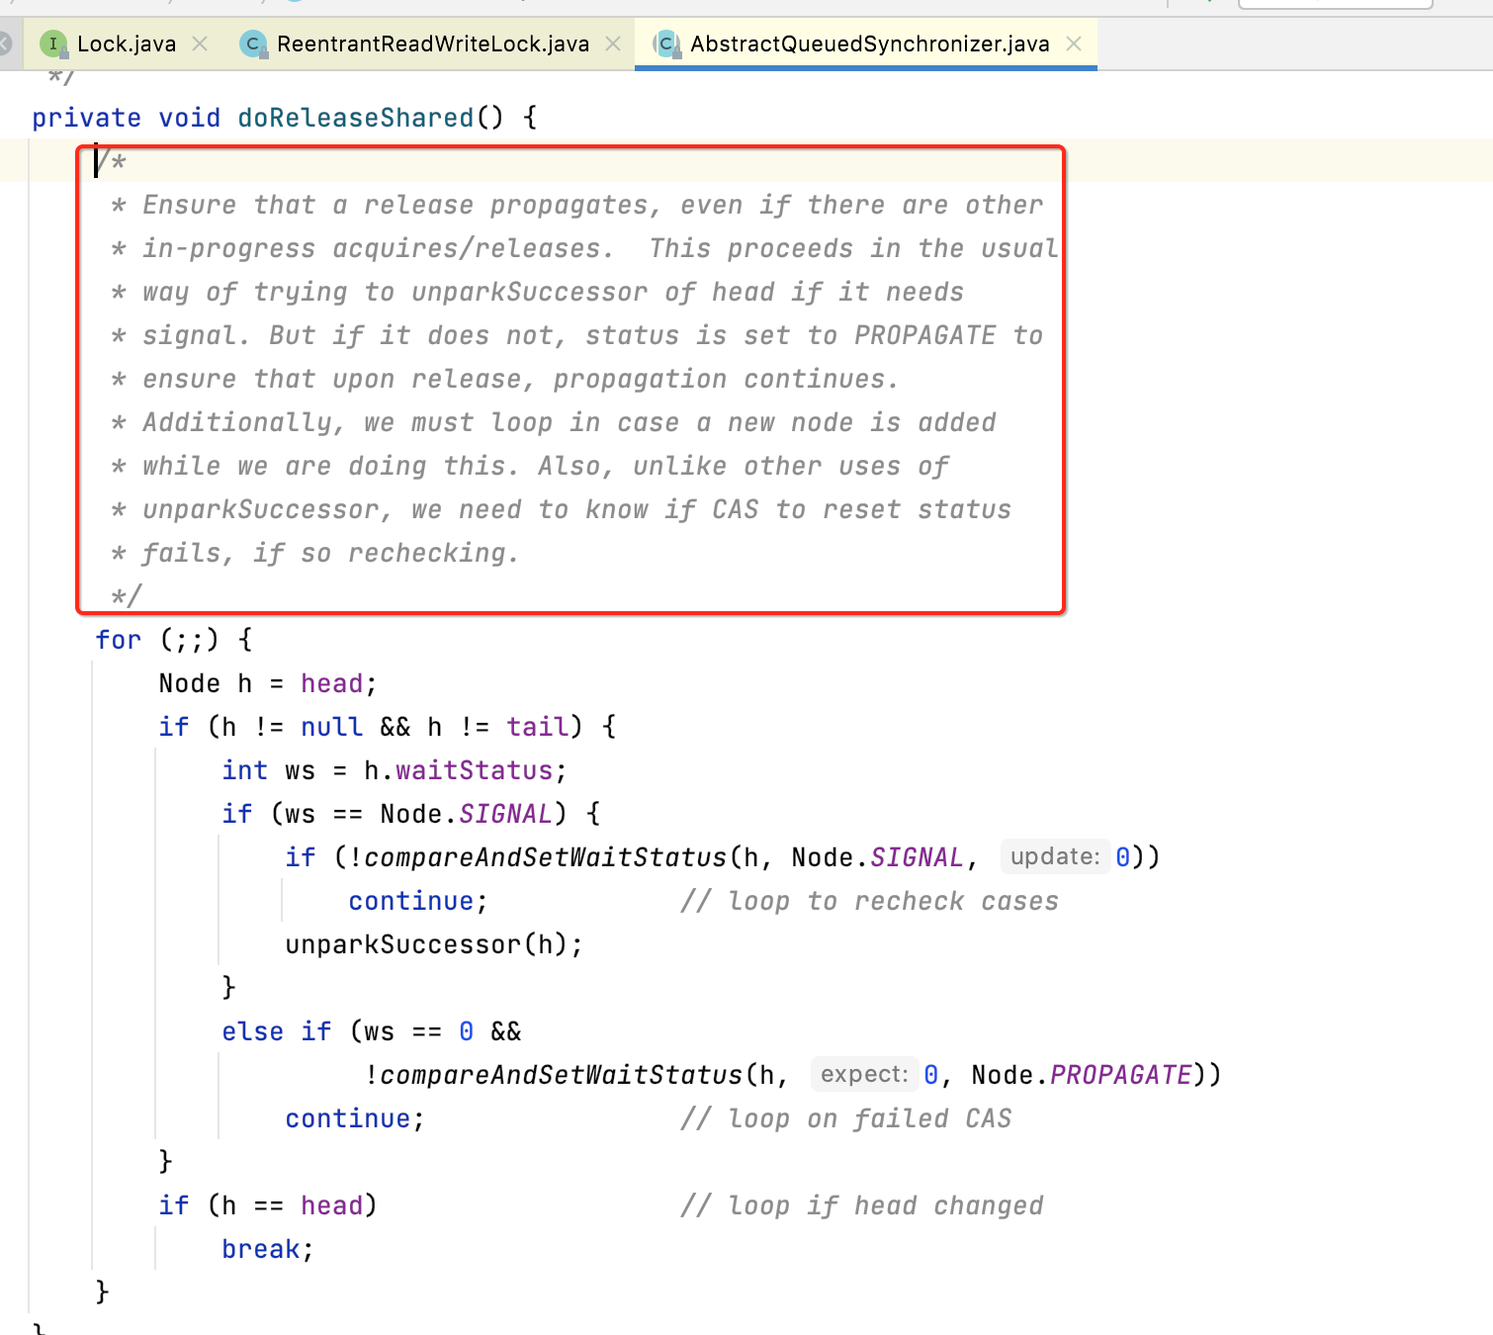Click the 'expect:' parameter hint
This screenshot has width=1493, height=1335.
tap(864, 1074)
